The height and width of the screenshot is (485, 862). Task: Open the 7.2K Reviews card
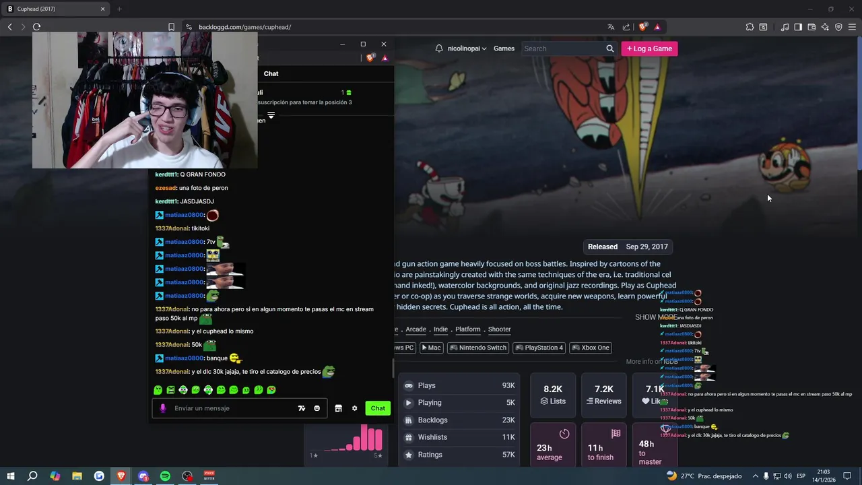[x=604, y=395]
